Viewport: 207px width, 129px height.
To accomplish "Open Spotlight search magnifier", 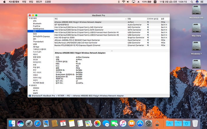I will tap(192, 2).
